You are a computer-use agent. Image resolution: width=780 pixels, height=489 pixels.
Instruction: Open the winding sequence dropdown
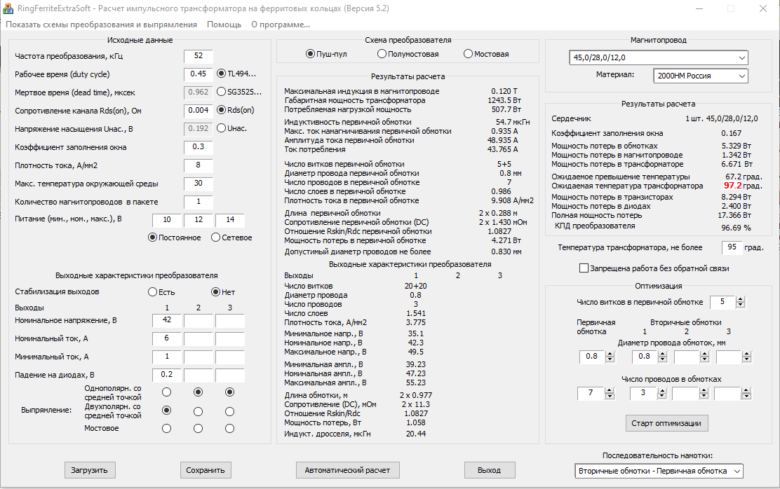[x=659, y=471]
